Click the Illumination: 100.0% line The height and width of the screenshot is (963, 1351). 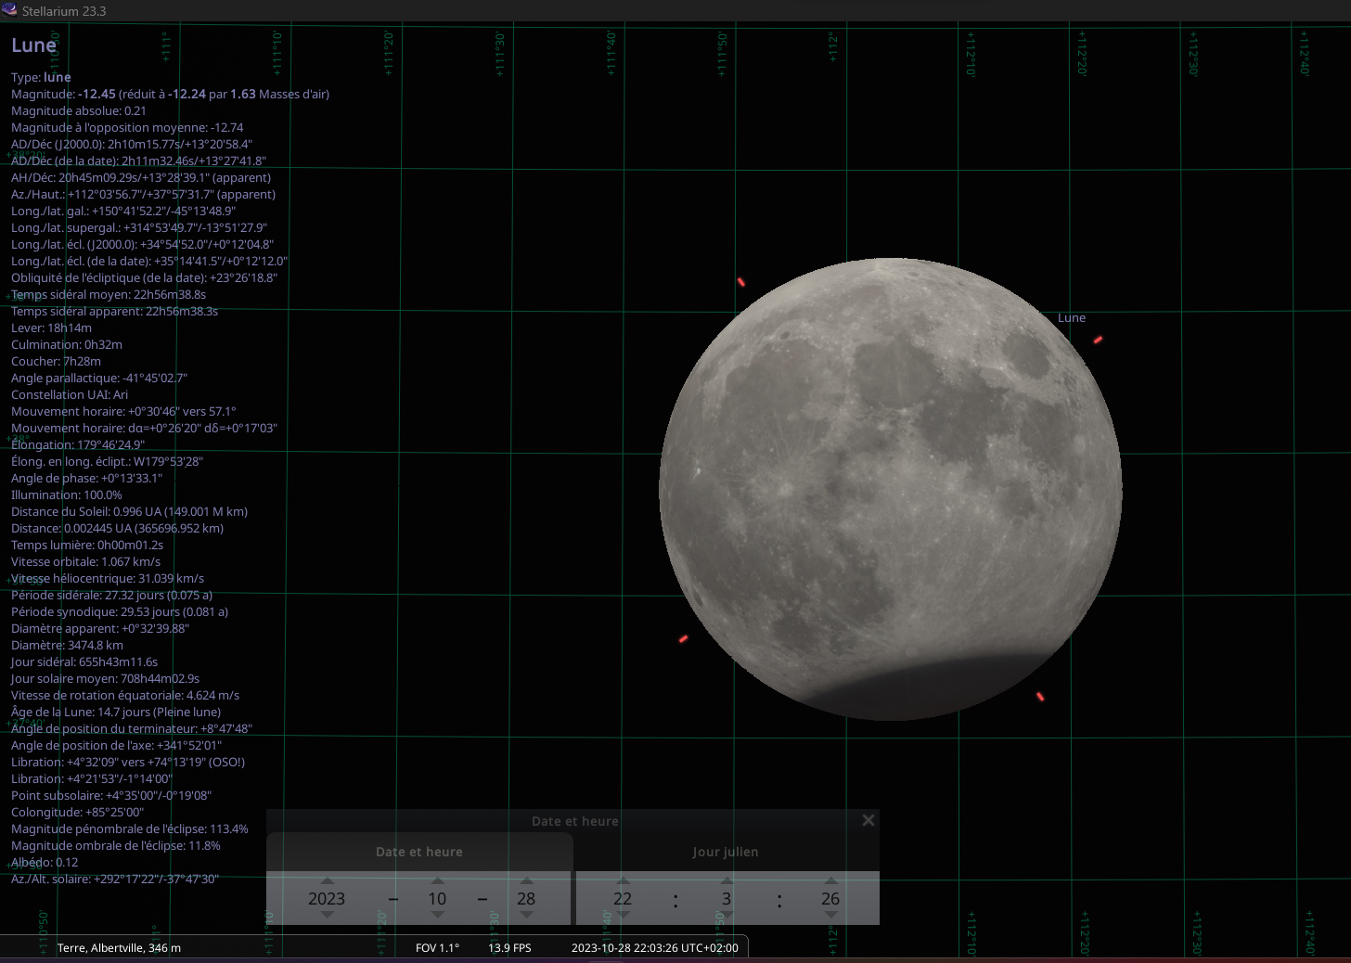(x=67, y=494)
